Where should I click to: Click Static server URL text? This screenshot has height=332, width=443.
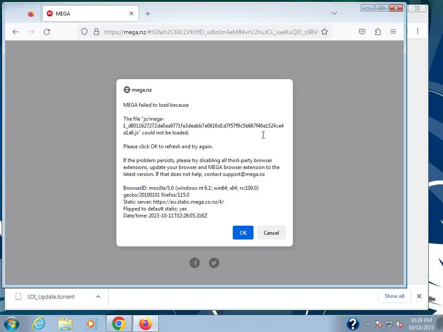click(x=189, y=202)
